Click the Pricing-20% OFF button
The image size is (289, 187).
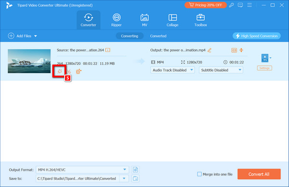tap(206, 5)
